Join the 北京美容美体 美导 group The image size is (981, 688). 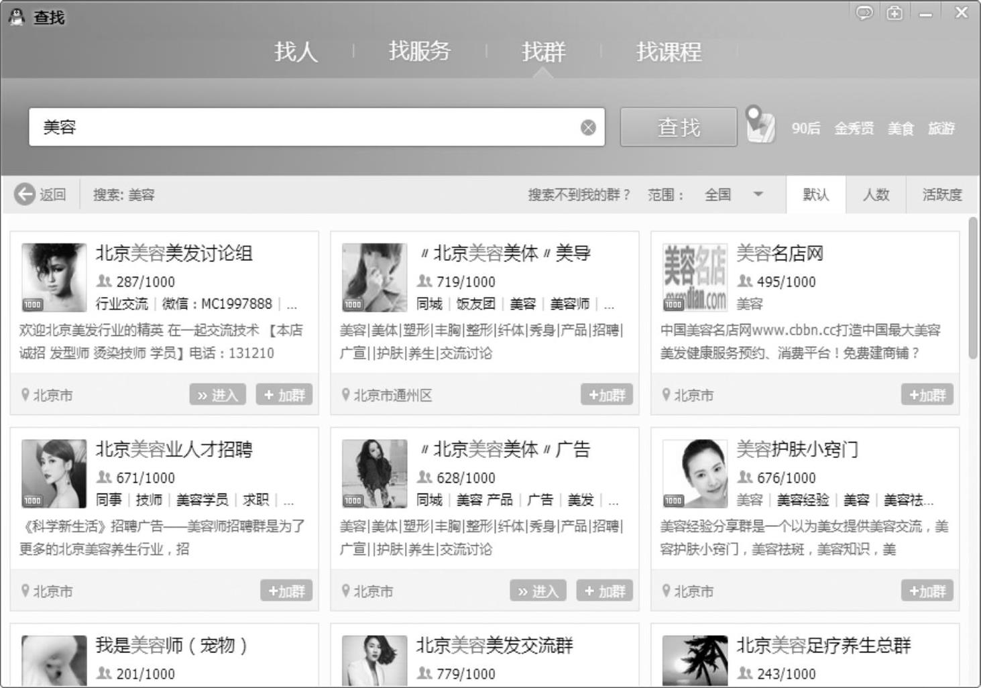coord(607,395)
